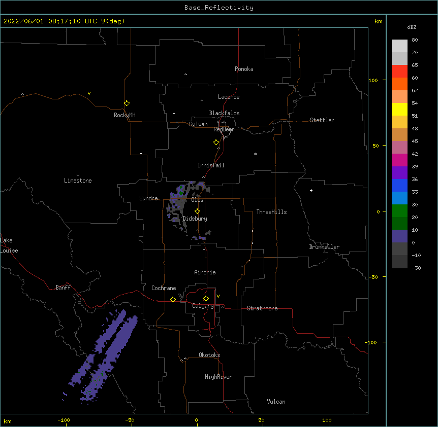Select the magenta swatch near 42 dBZ
The image size is (438, 427).
[x=399, y=160]
